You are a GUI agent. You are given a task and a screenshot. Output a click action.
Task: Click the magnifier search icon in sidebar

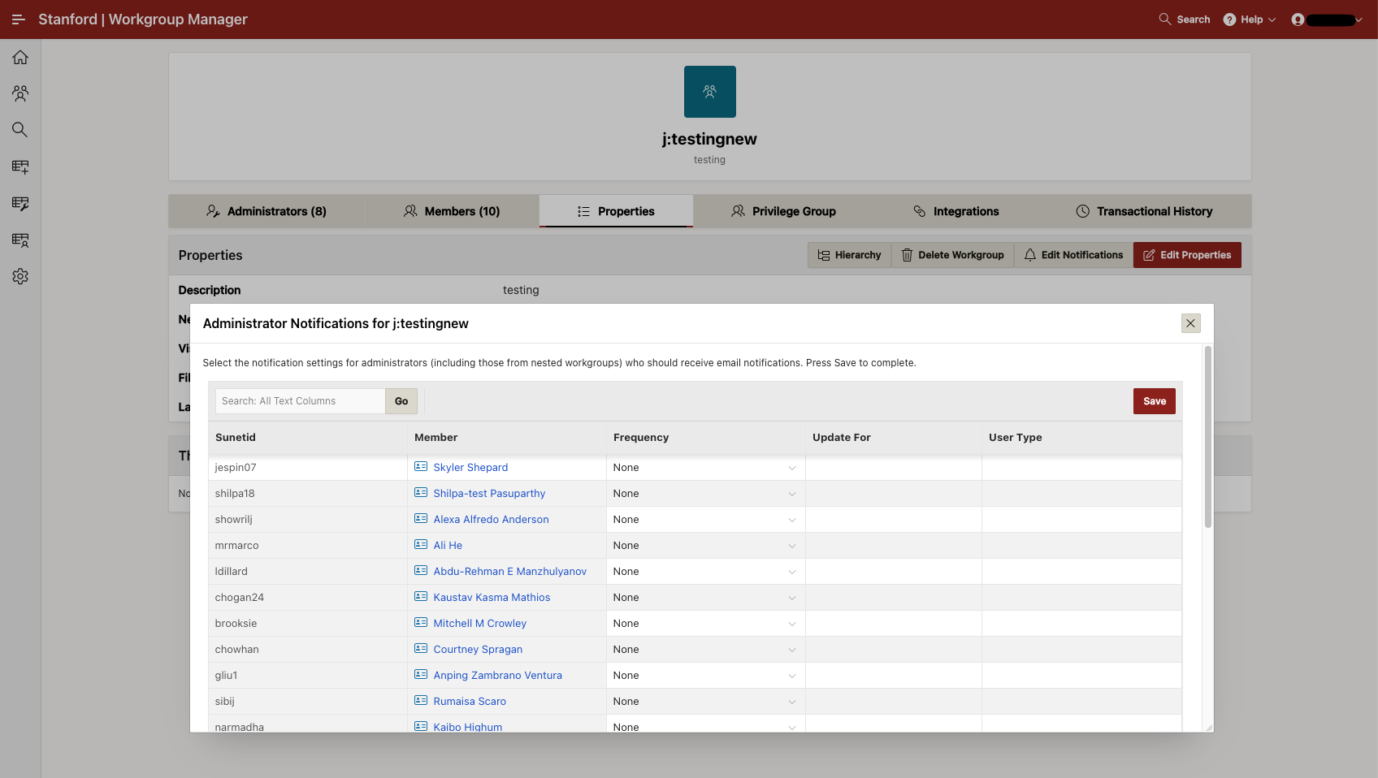[20, 130]
